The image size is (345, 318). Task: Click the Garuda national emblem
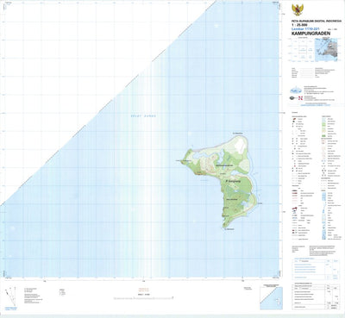tap(298, 10)
